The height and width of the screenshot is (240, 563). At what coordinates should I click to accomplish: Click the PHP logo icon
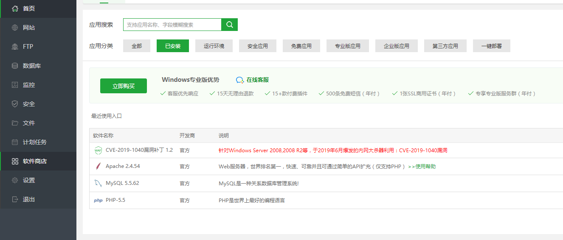pyautogui.click(x=98, y=201)
